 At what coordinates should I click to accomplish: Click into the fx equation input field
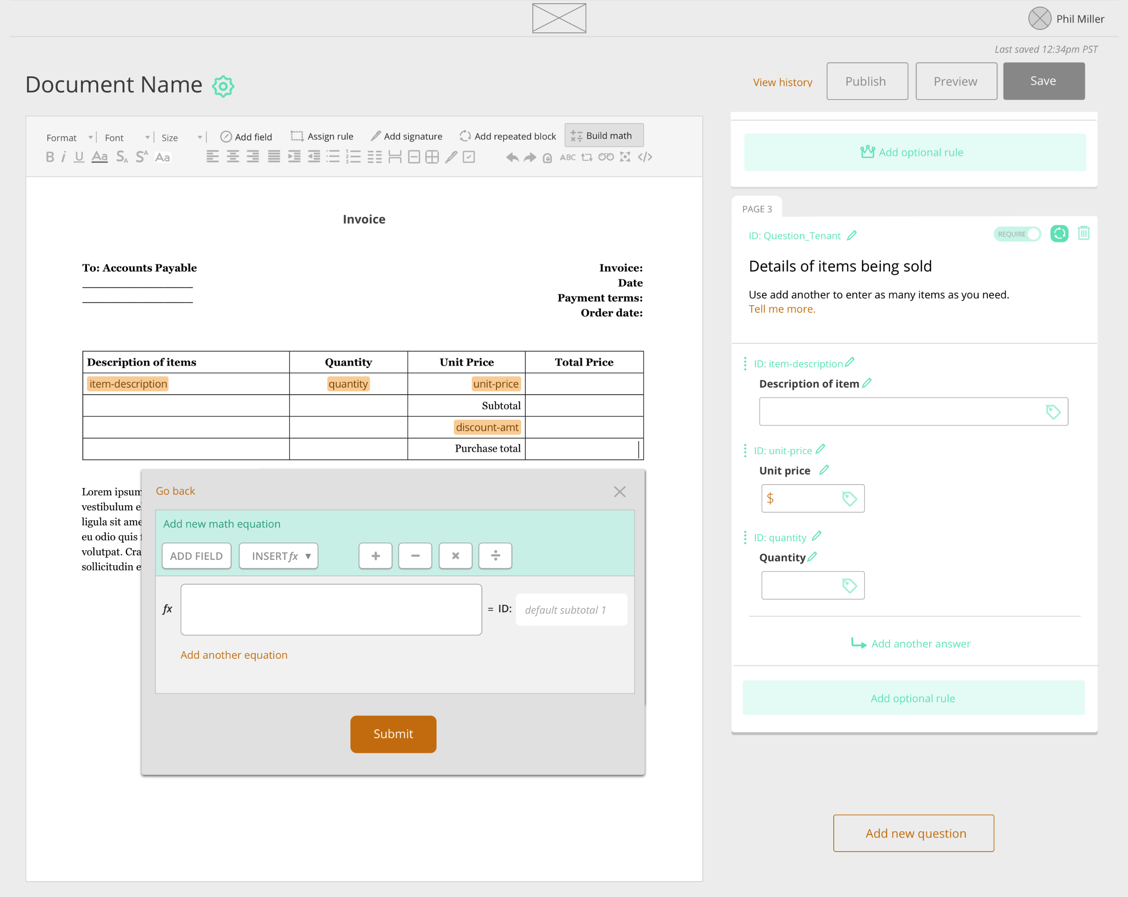[x=331, y=610]
